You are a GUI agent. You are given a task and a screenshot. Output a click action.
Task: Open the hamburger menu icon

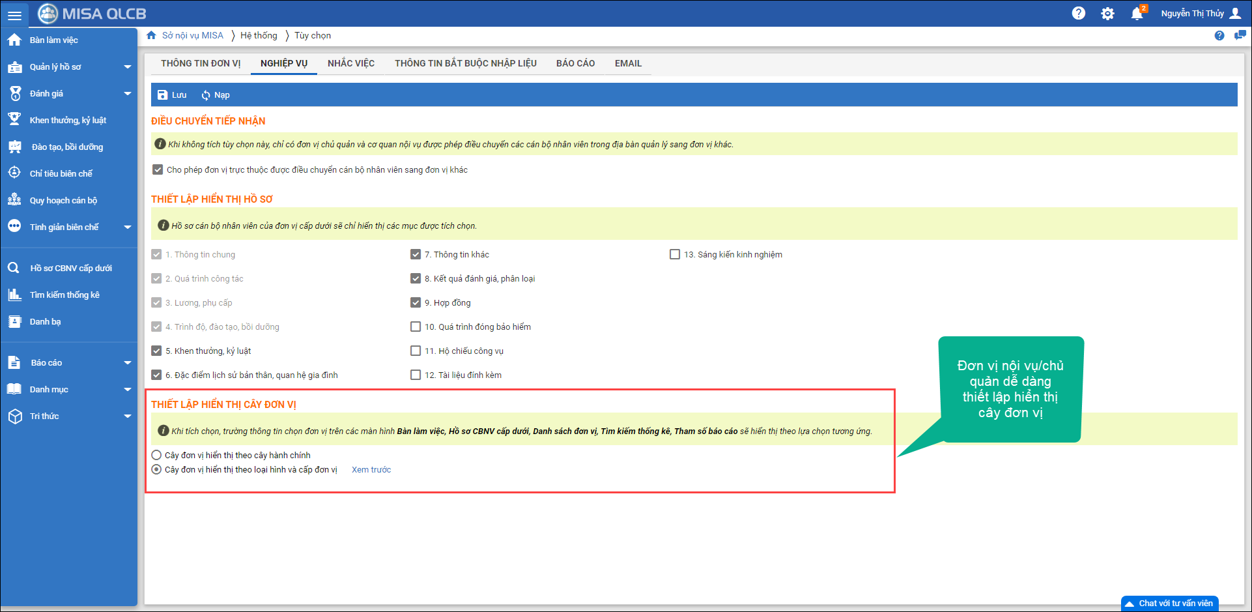point(14,14)
